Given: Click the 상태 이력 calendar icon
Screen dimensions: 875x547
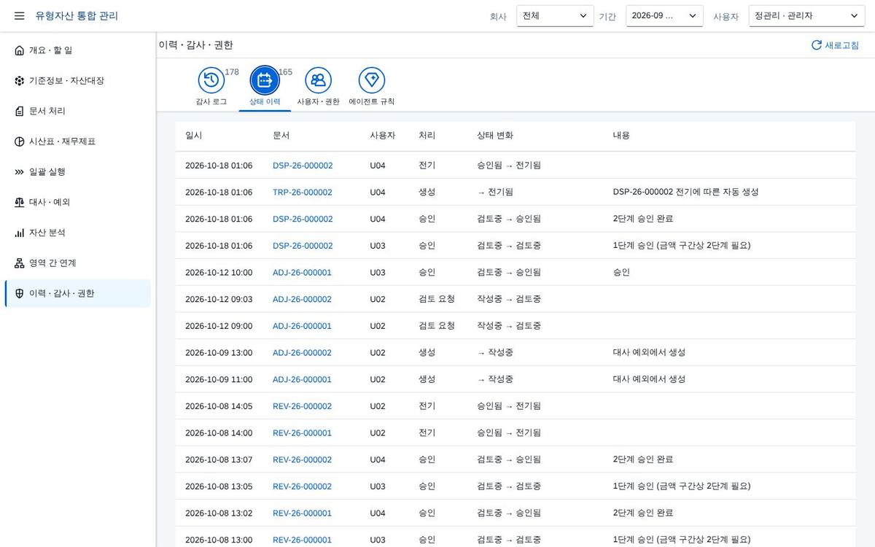Looking at the screenshot, I should 265,80.
